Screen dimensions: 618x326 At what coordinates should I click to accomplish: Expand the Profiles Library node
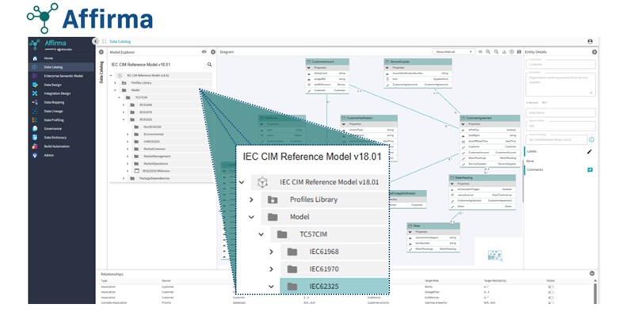pos(115,82)
